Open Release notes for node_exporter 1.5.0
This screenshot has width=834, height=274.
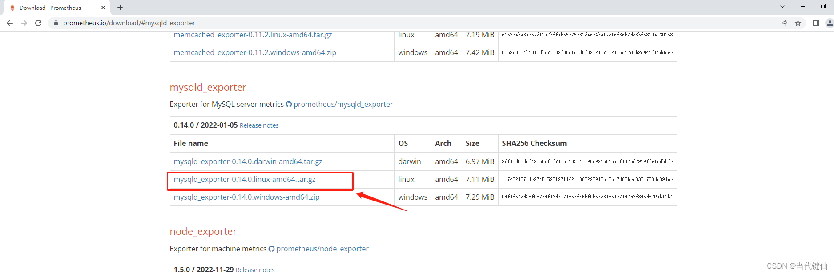tap(255, 270)
